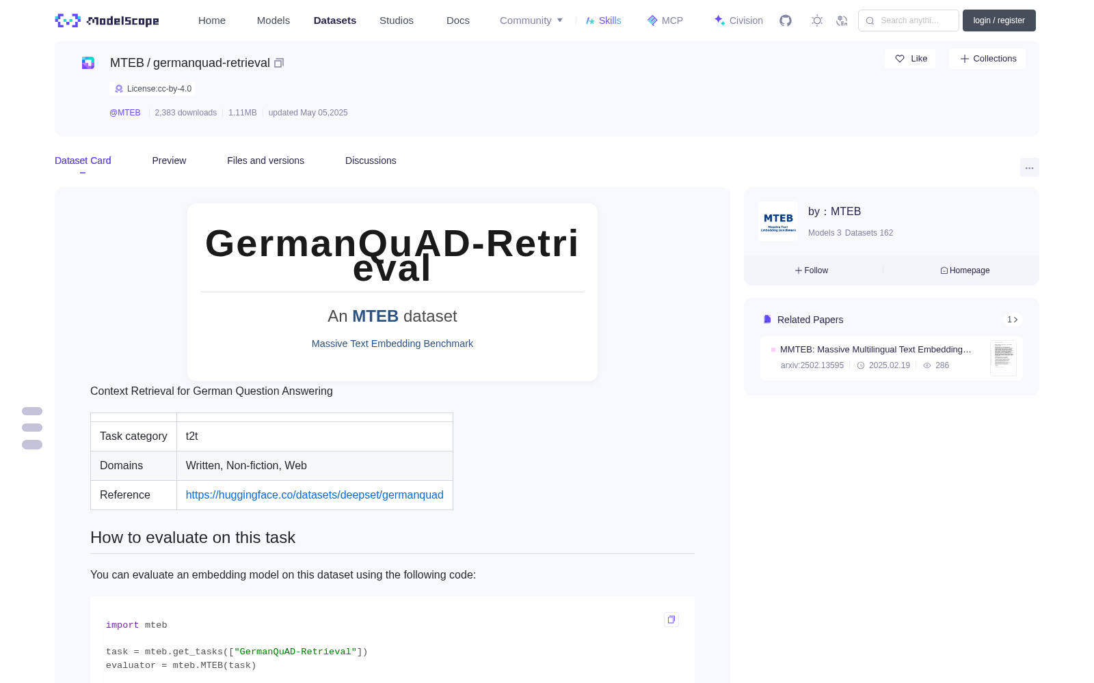Visit the MTEB Homepage button

pyautogui.click(x=965, y=270)
